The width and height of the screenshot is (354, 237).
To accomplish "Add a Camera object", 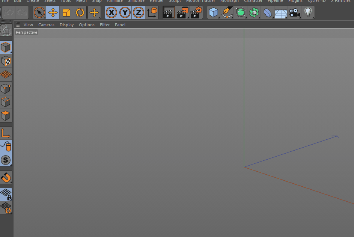I will coord(294,12).
